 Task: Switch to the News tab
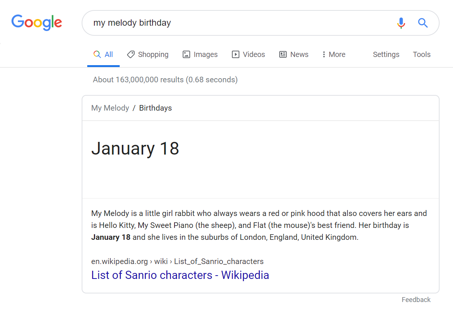click(x=299, y=54)
